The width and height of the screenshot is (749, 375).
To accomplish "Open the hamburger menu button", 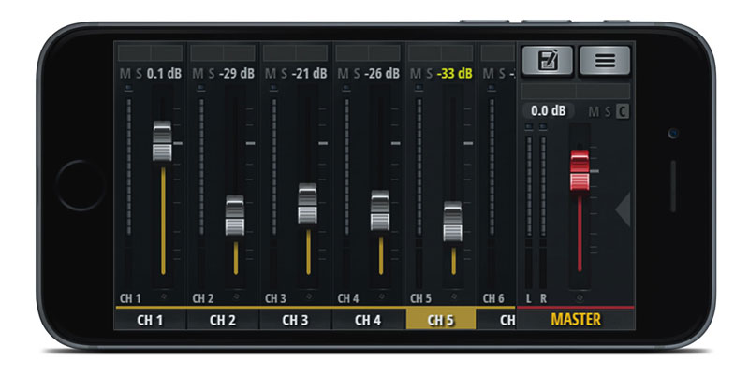I will 605,61.
